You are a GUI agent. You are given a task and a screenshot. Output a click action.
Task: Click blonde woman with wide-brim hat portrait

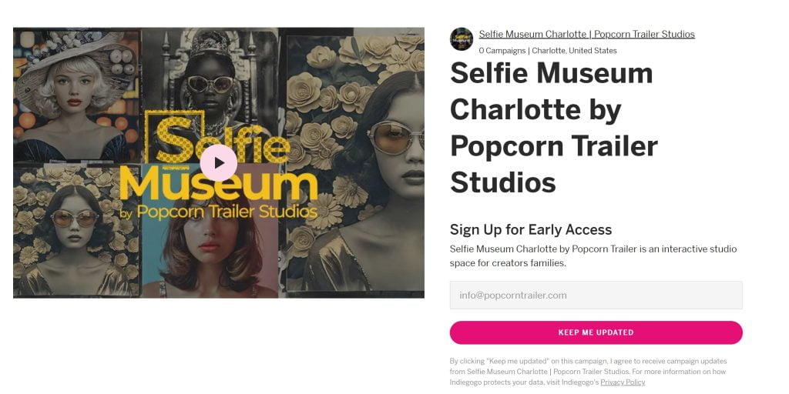click(x=76, y=95)
